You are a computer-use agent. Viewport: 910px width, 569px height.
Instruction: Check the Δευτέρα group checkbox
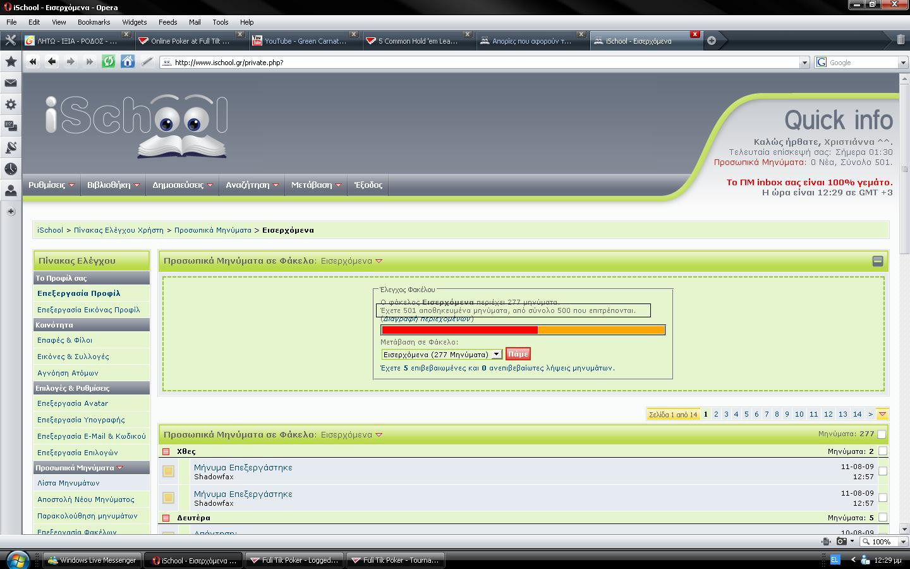pos(883,517)
